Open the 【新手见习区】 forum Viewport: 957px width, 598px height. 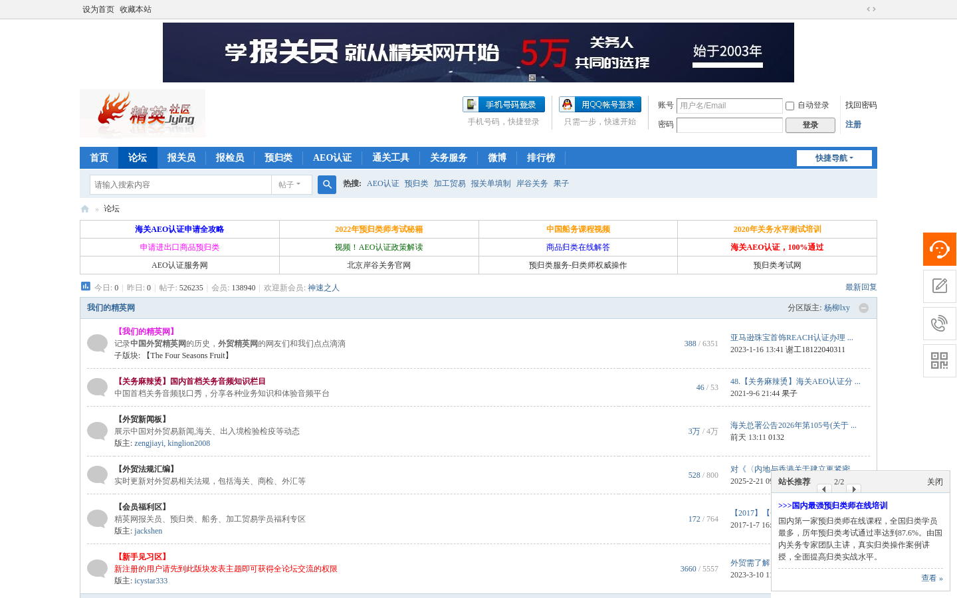(142, 557)
